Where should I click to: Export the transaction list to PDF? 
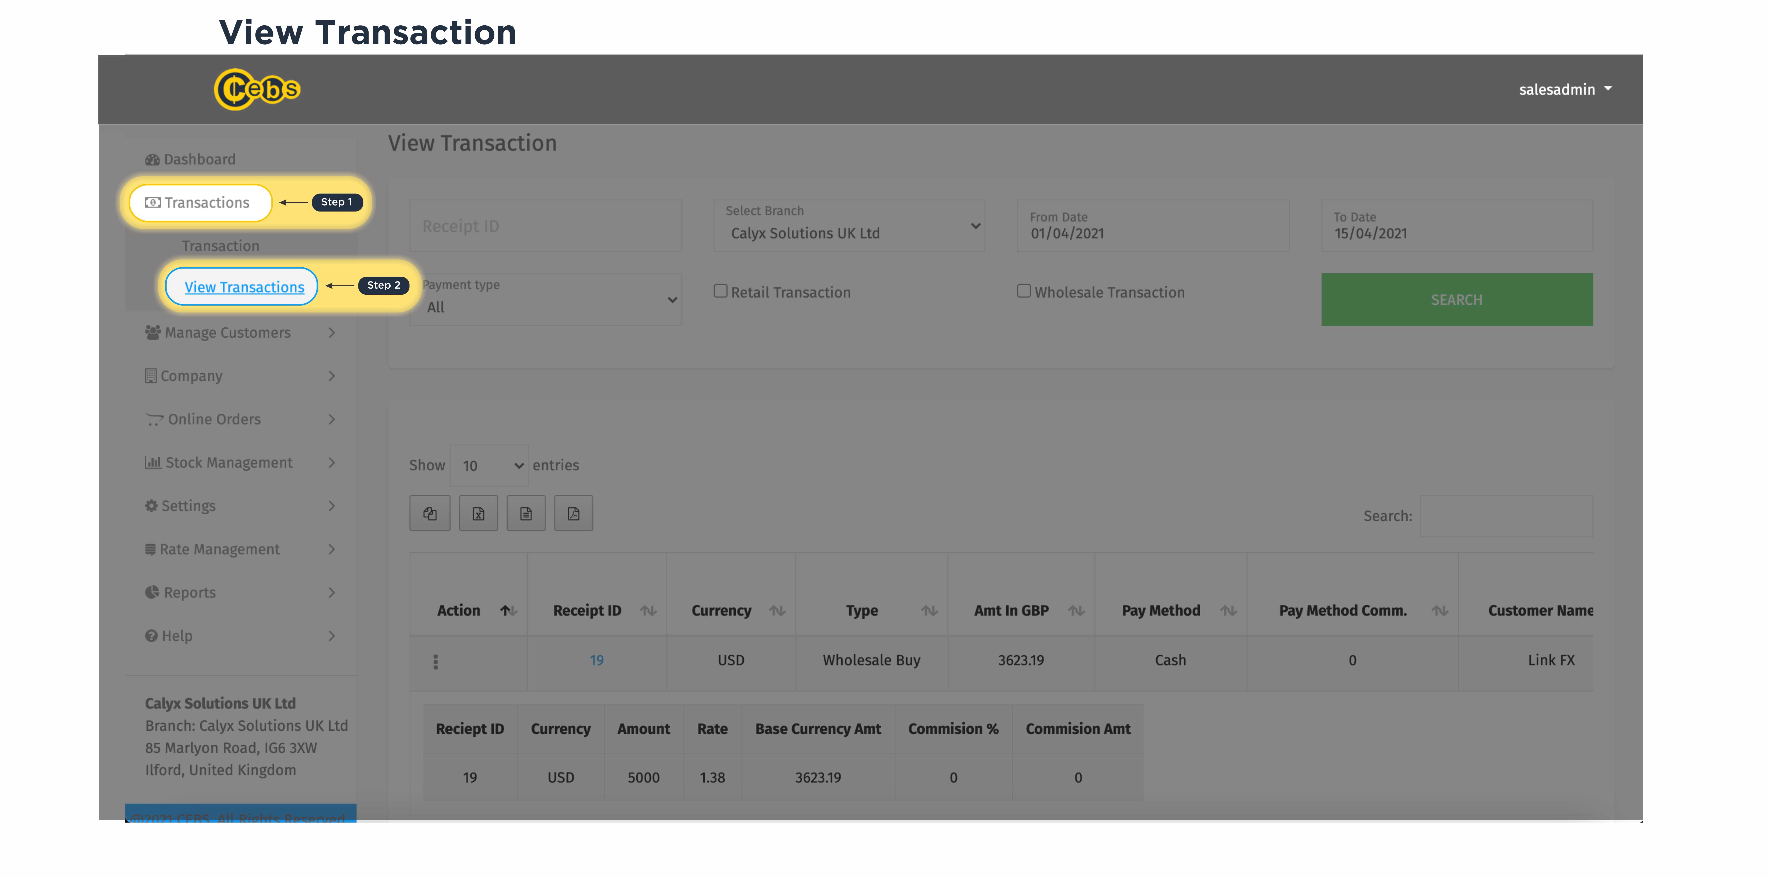tap(573, 513)
